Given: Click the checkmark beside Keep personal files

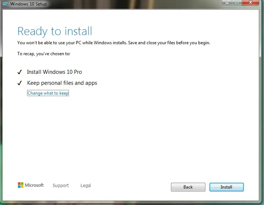Looking at the screenshot, I should 19,83.
